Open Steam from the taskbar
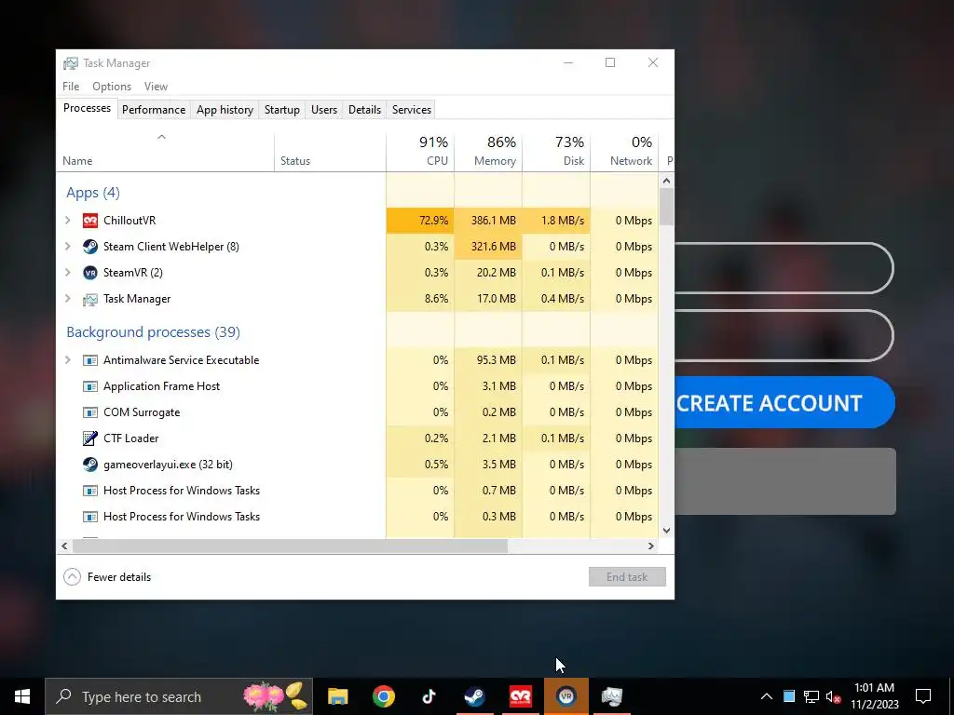 tap(474, 696)
